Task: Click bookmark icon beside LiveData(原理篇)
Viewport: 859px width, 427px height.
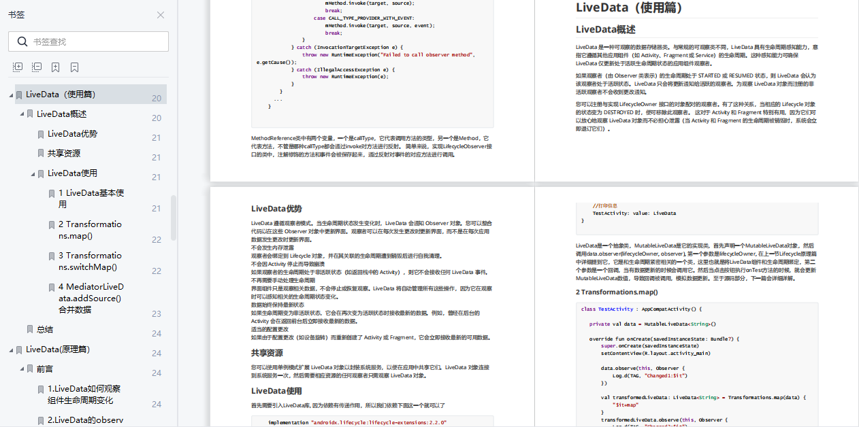Action: click(20, 349)
